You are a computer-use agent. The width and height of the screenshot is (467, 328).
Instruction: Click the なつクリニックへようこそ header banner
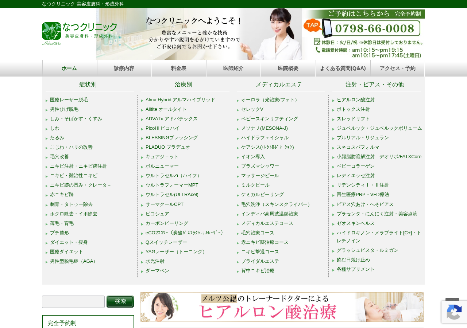199,34
